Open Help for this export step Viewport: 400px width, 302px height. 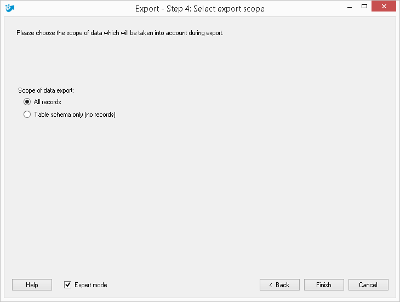(x=32, y=284)
